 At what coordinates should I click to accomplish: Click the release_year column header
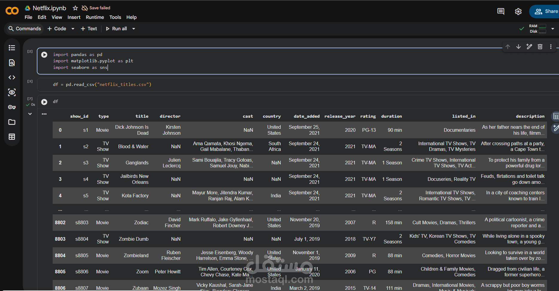pos(340,116)
